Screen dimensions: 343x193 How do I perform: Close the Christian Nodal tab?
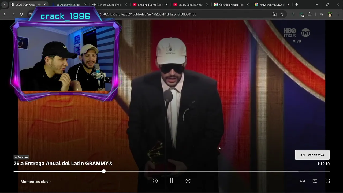pos(248,5)
